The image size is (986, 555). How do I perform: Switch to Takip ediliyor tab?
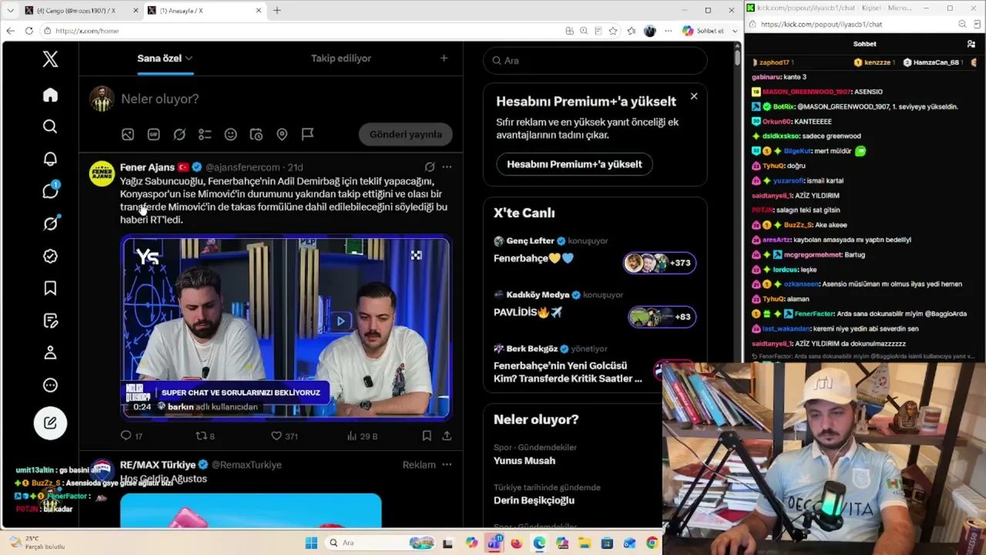click(341, 58)
